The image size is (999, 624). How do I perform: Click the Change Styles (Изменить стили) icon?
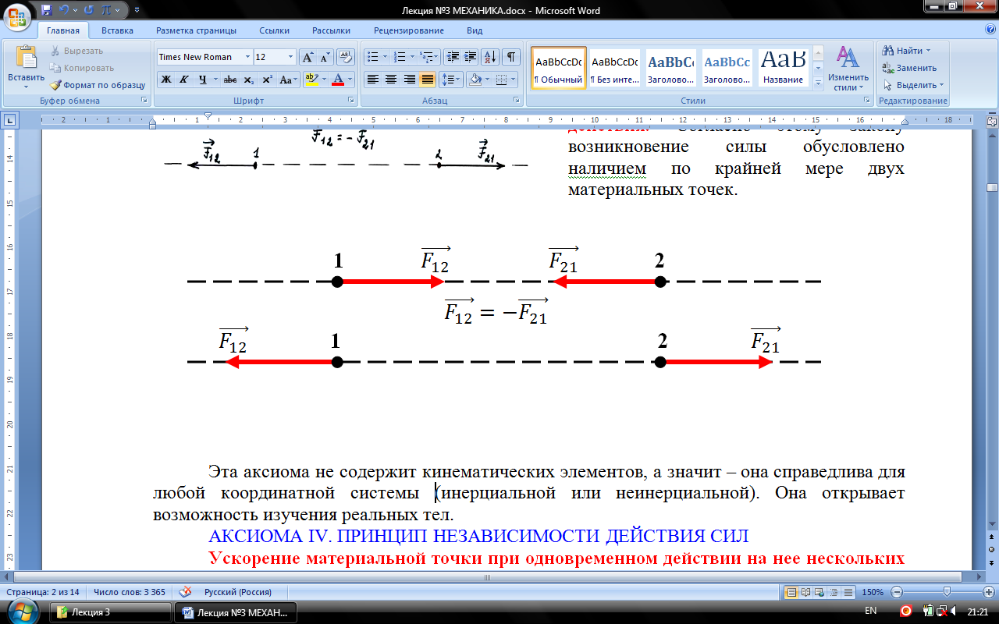[x=848, y=68]
